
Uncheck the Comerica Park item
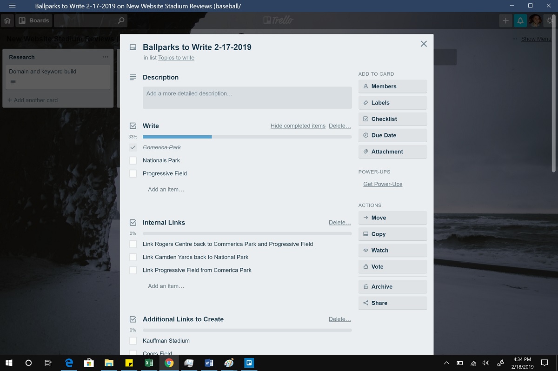(133, 147)
